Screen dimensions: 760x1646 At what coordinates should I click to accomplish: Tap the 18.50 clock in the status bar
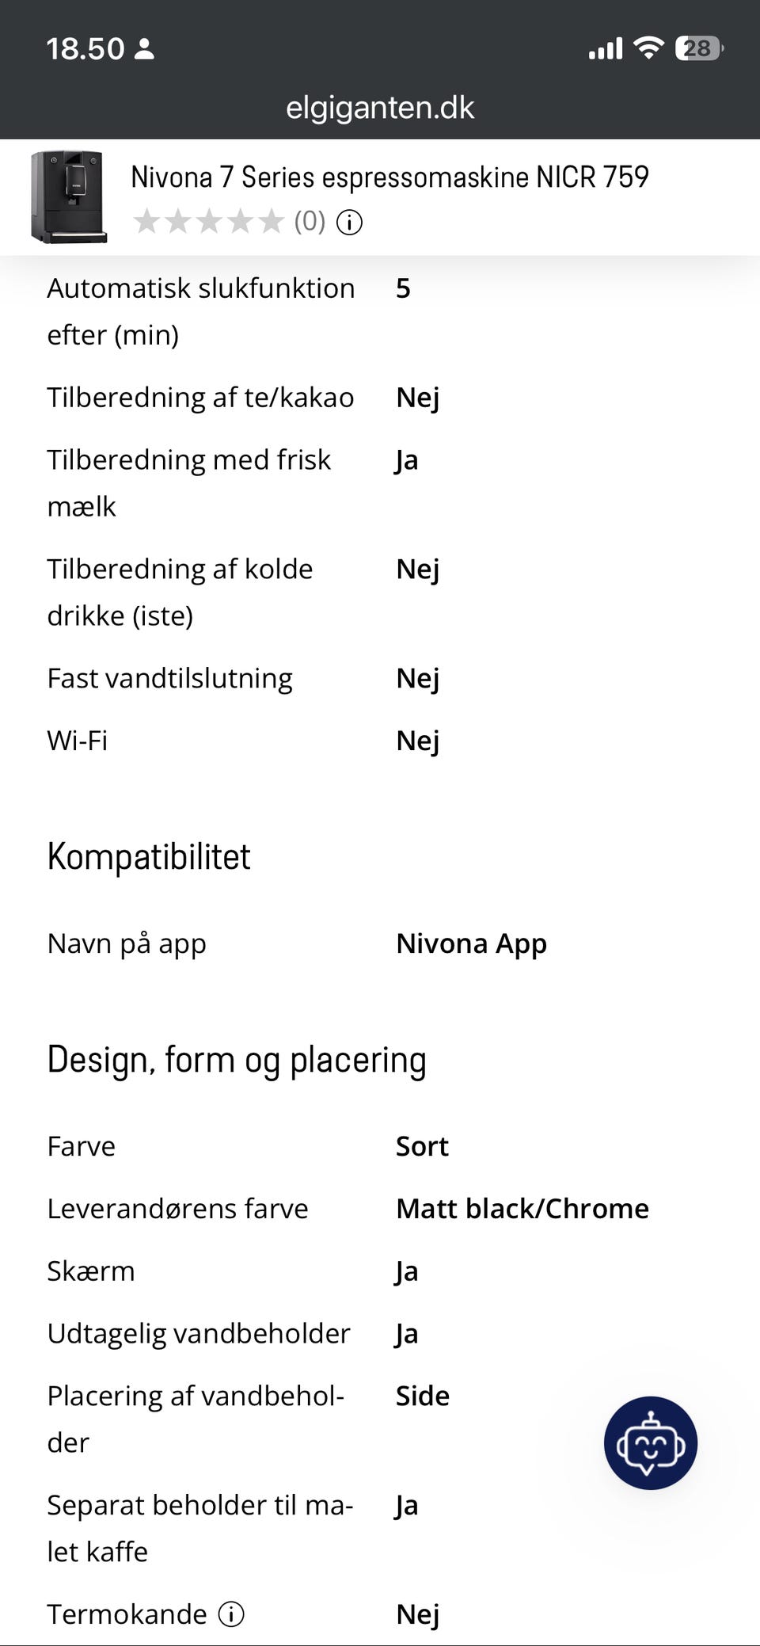pyautogui.click(x=85, y=49)
